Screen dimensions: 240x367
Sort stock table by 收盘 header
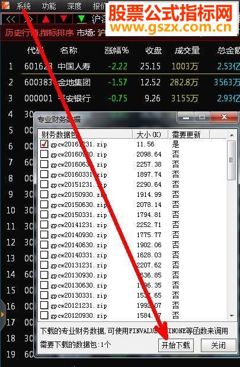(x=153, y=50)
